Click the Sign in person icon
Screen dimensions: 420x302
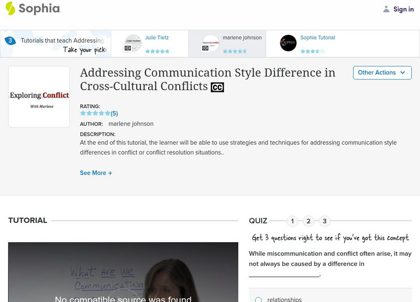click(x=385, y=9)
